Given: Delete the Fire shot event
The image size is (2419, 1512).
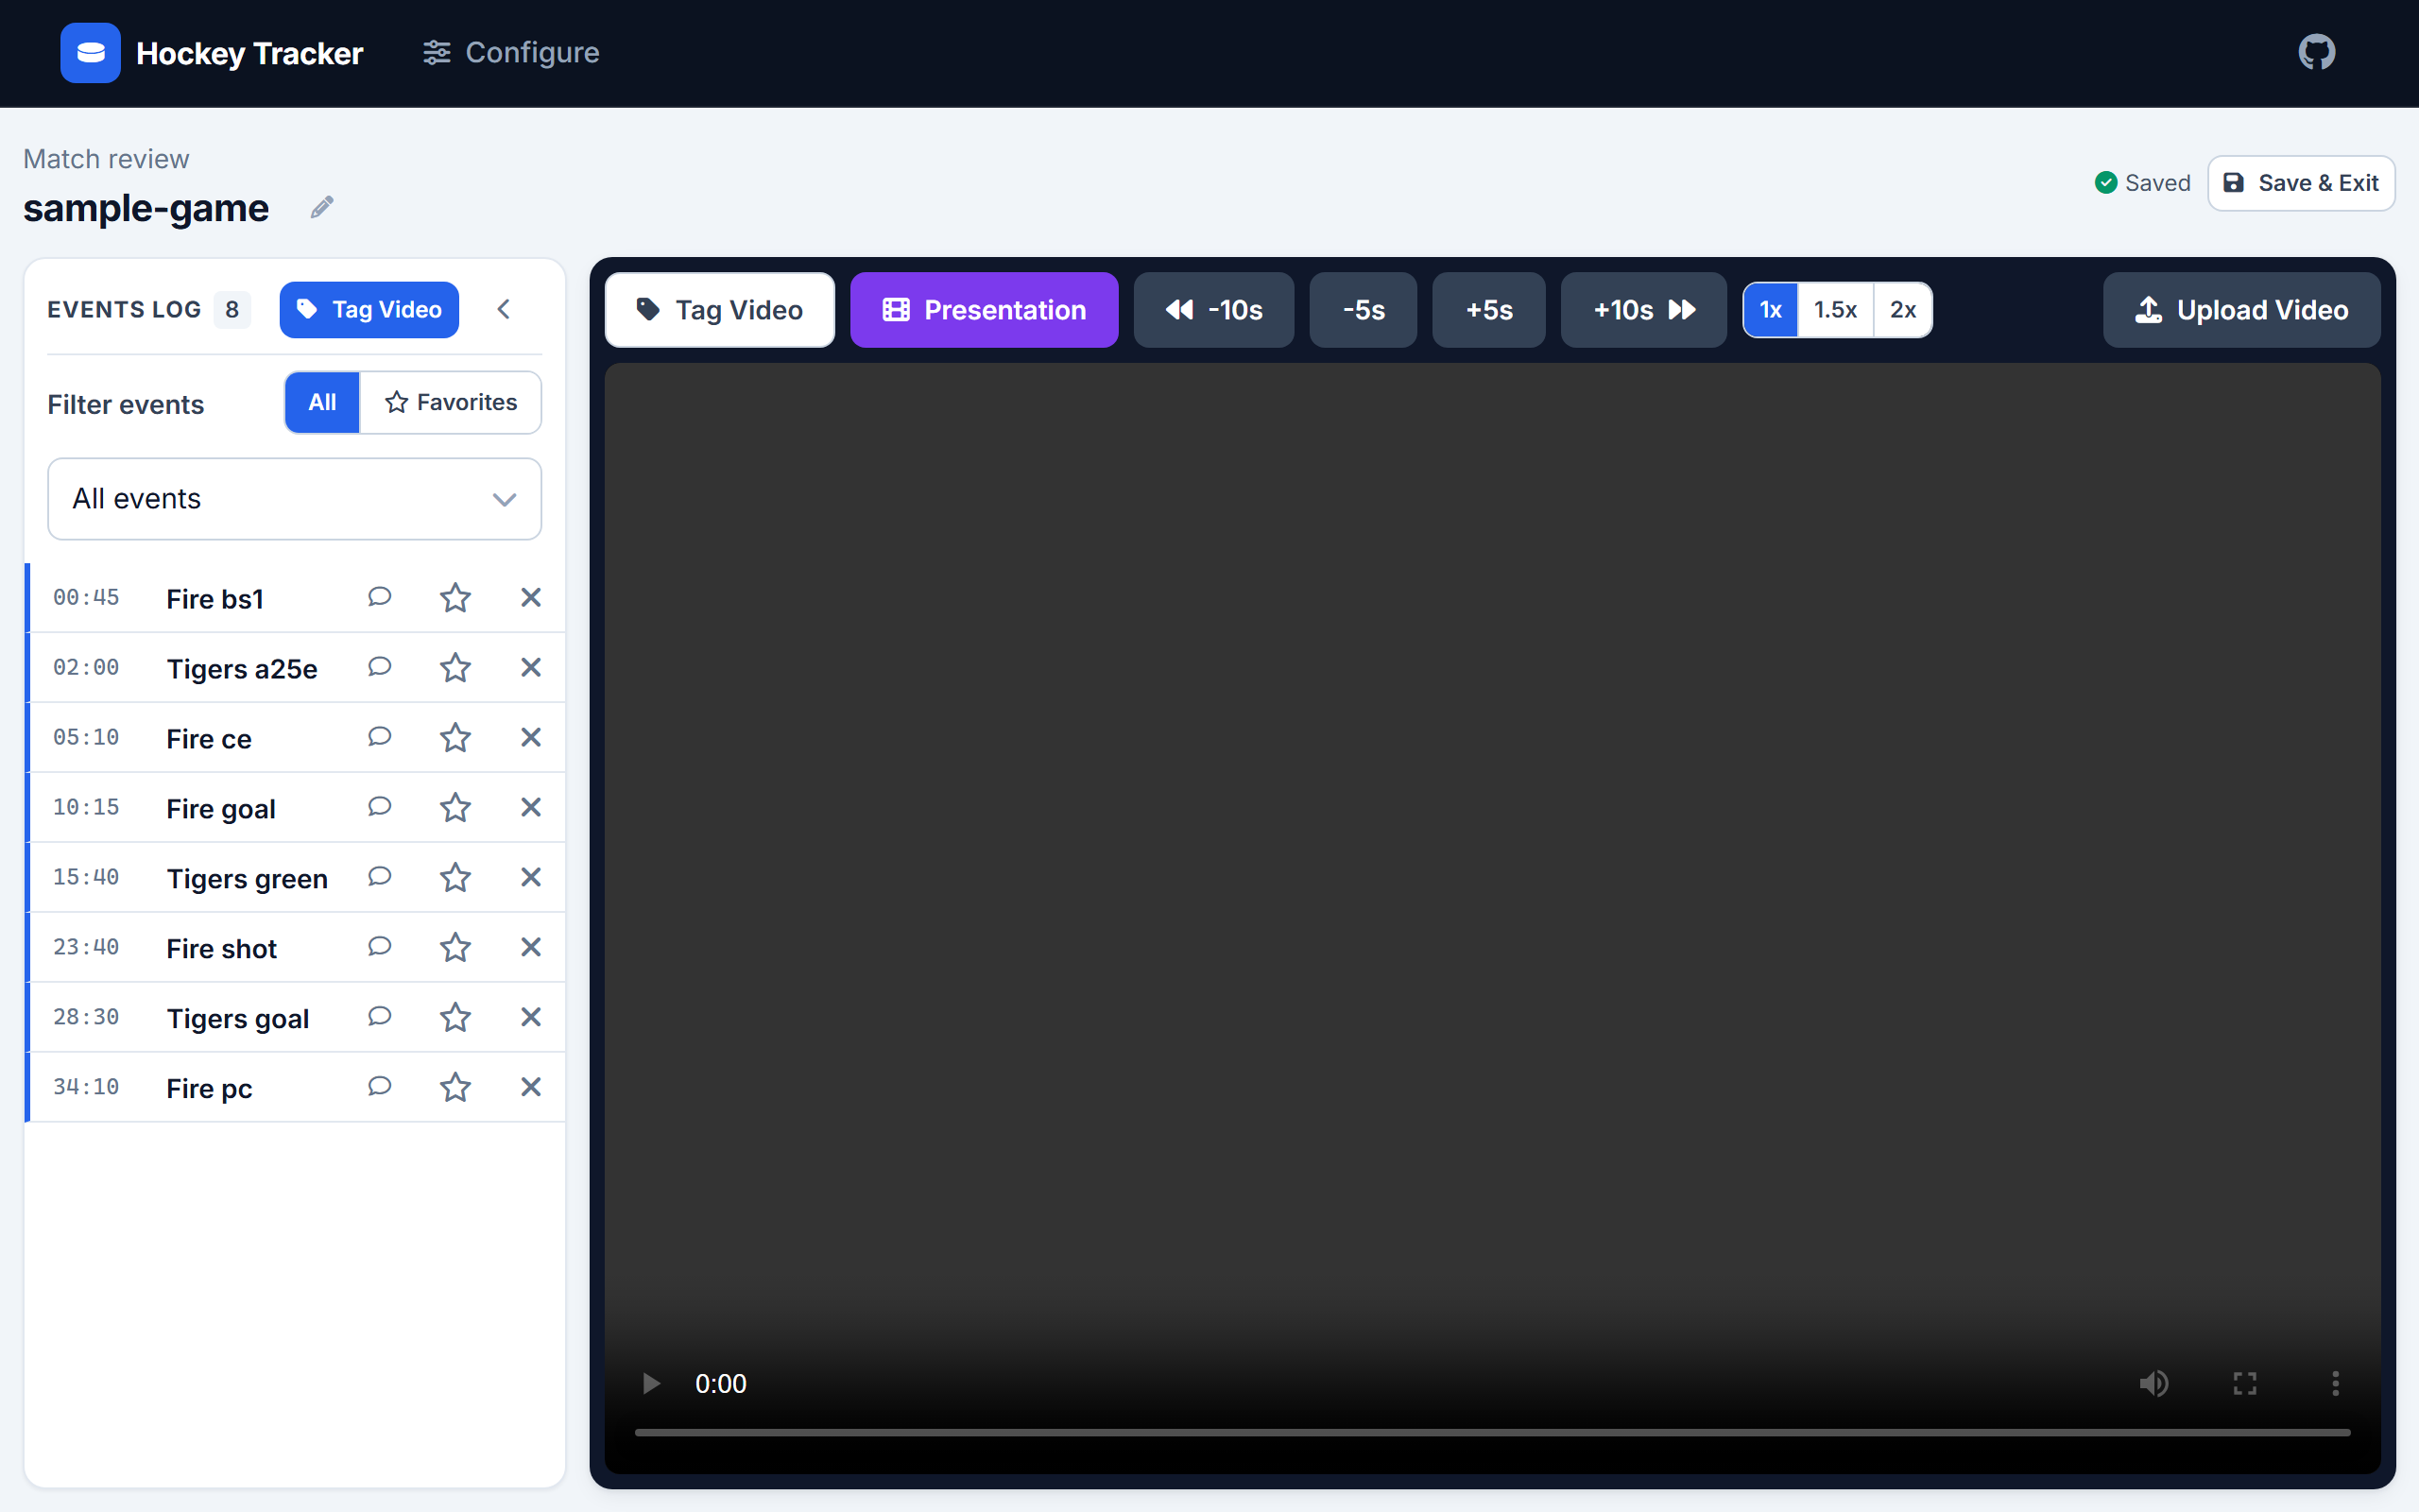Looking at the screenshot, I should tap(531, 947).
